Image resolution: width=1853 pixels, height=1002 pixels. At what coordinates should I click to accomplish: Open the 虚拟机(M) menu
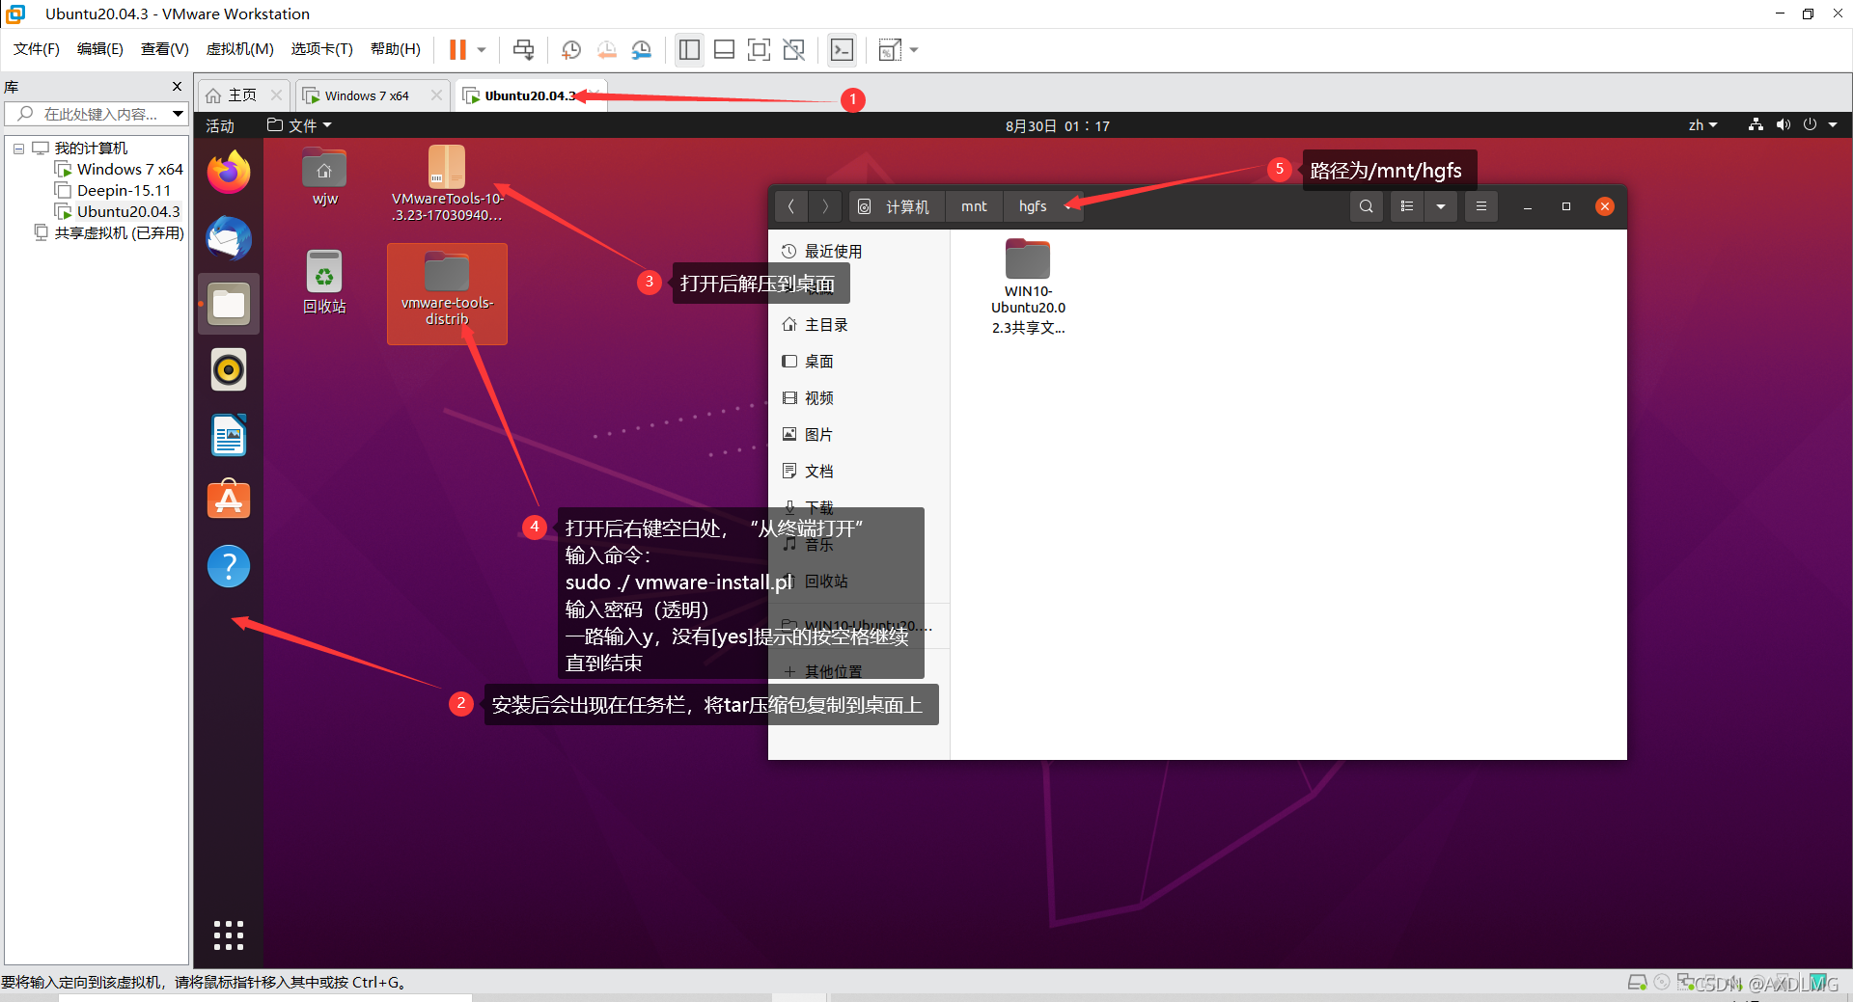(x=240, y=49)
